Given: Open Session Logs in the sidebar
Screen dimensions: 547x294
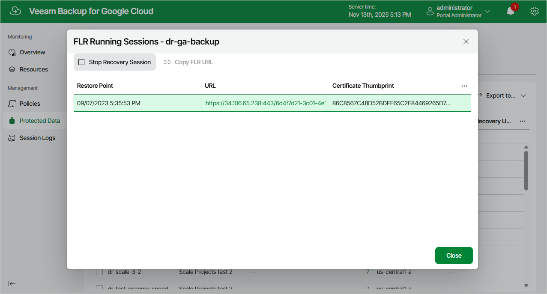Looking at the screenshot, I should coord(37,138).
